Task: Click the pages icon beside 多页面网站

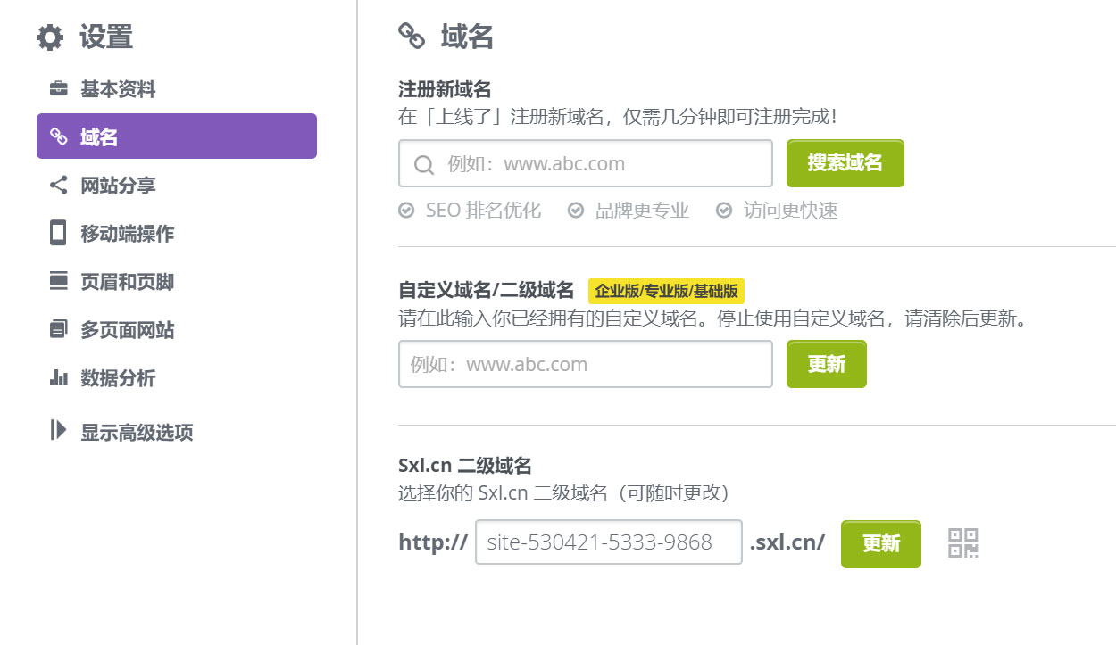Action: [x=58, y=330]
